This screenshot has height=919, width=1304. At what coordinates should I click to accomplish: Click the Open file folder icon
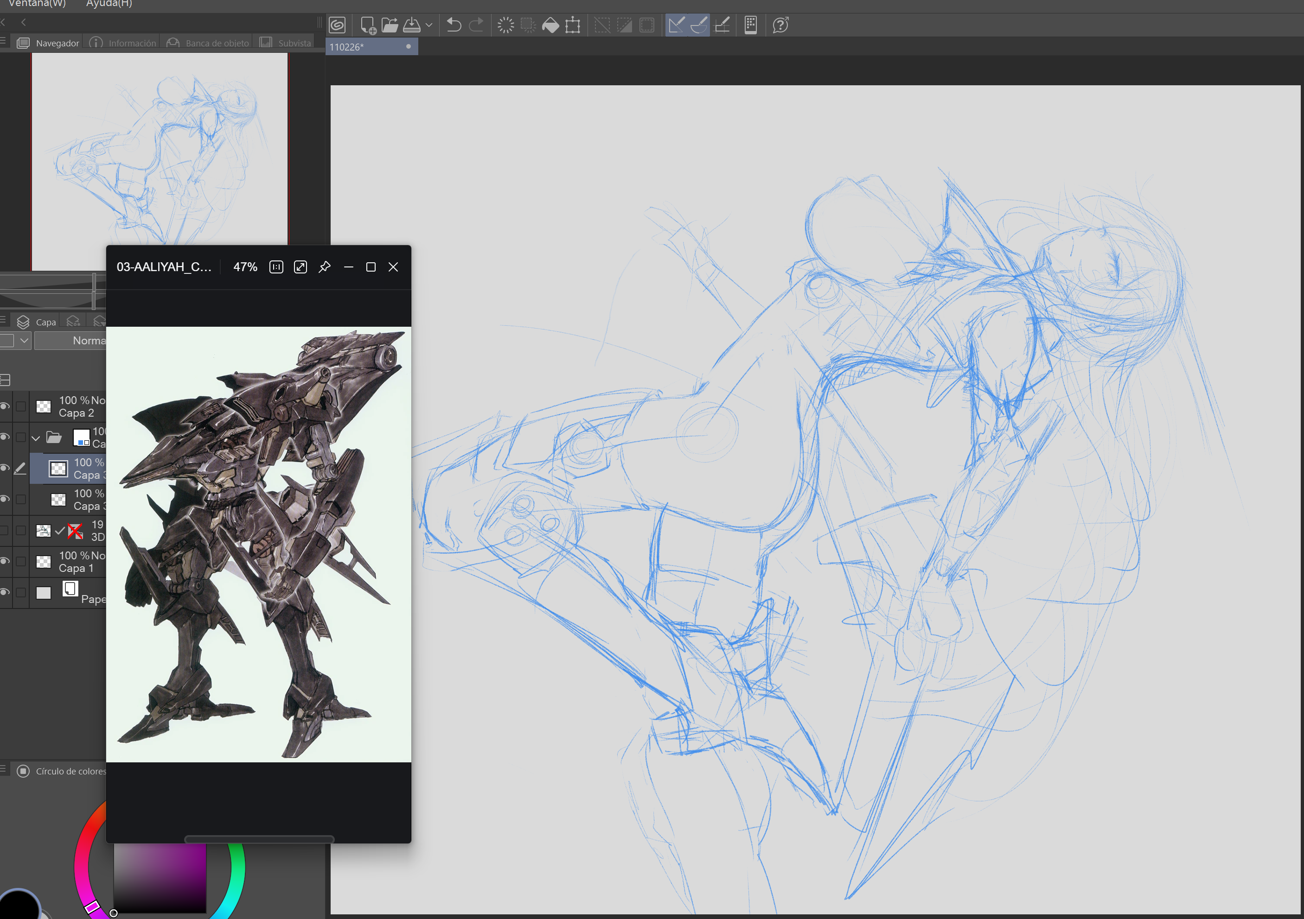[390, 25]
